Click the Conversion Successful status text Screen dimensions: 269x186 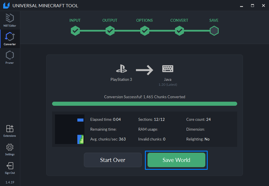click(x=145, y=97)
